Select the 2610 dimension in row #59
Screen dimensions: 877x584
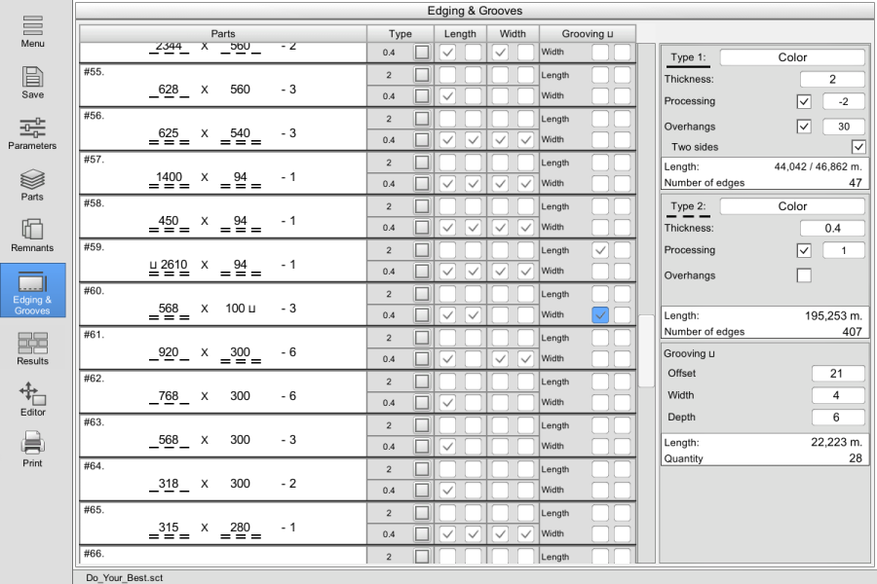pos(173,265)
